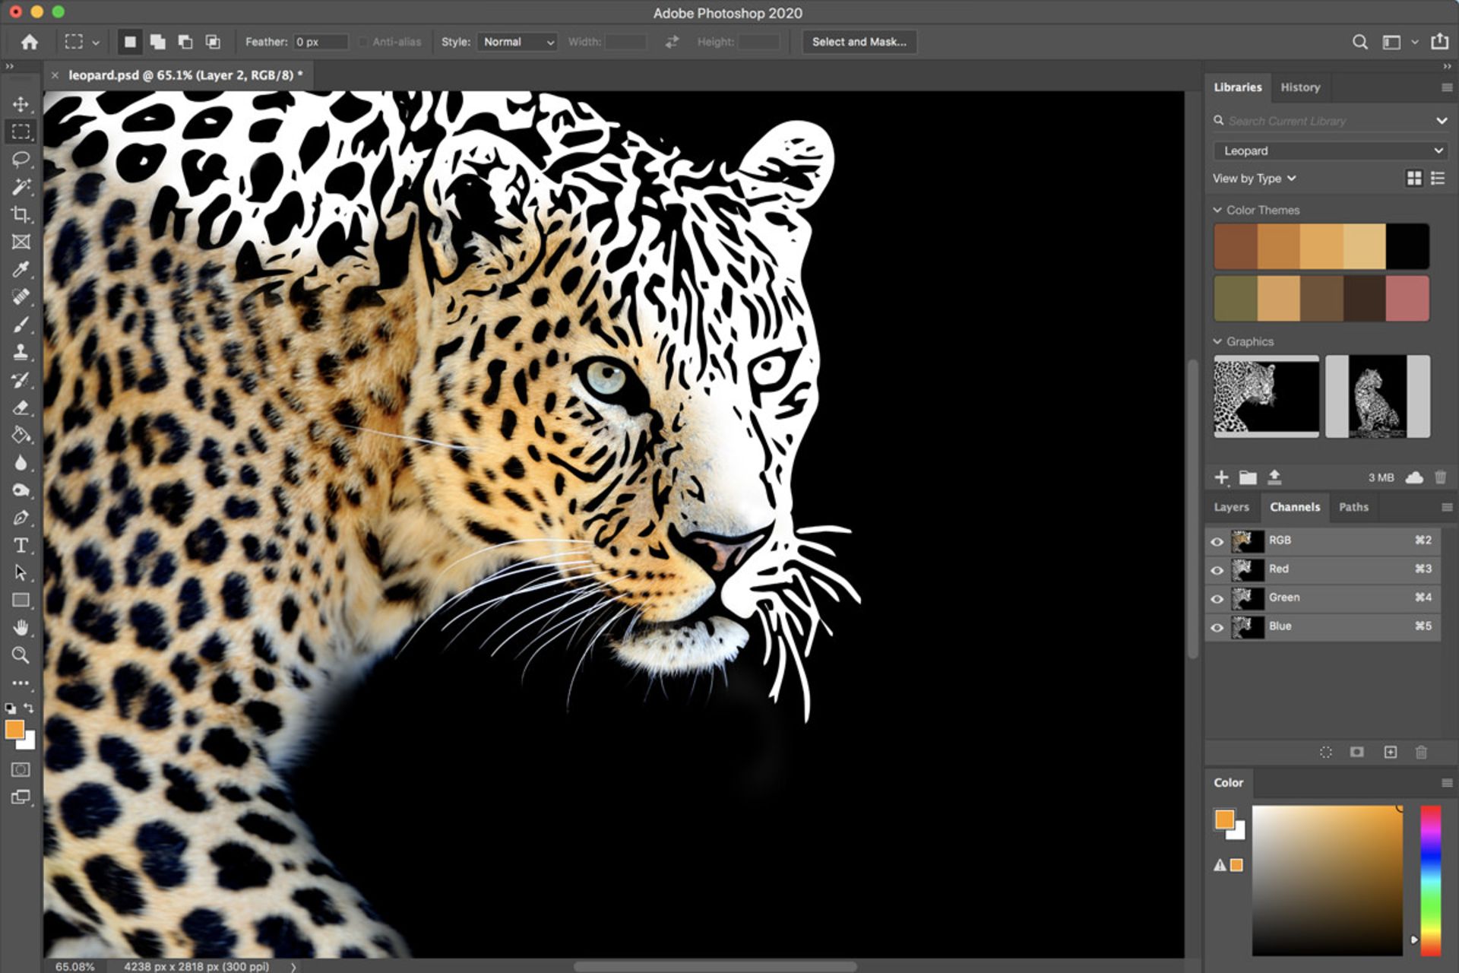Select the Hand tool

[21, 627]
